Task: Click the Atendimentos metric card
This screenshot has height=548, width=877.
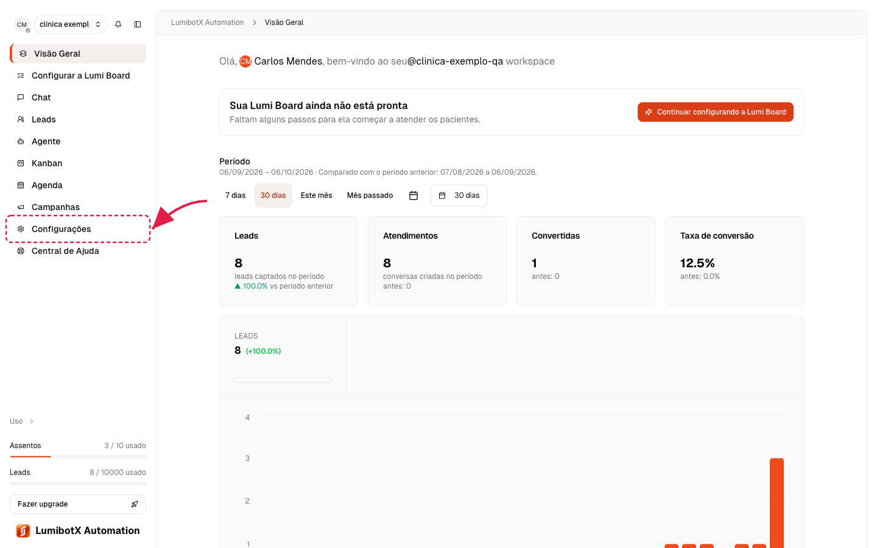Action: click(x=437, y=261)
